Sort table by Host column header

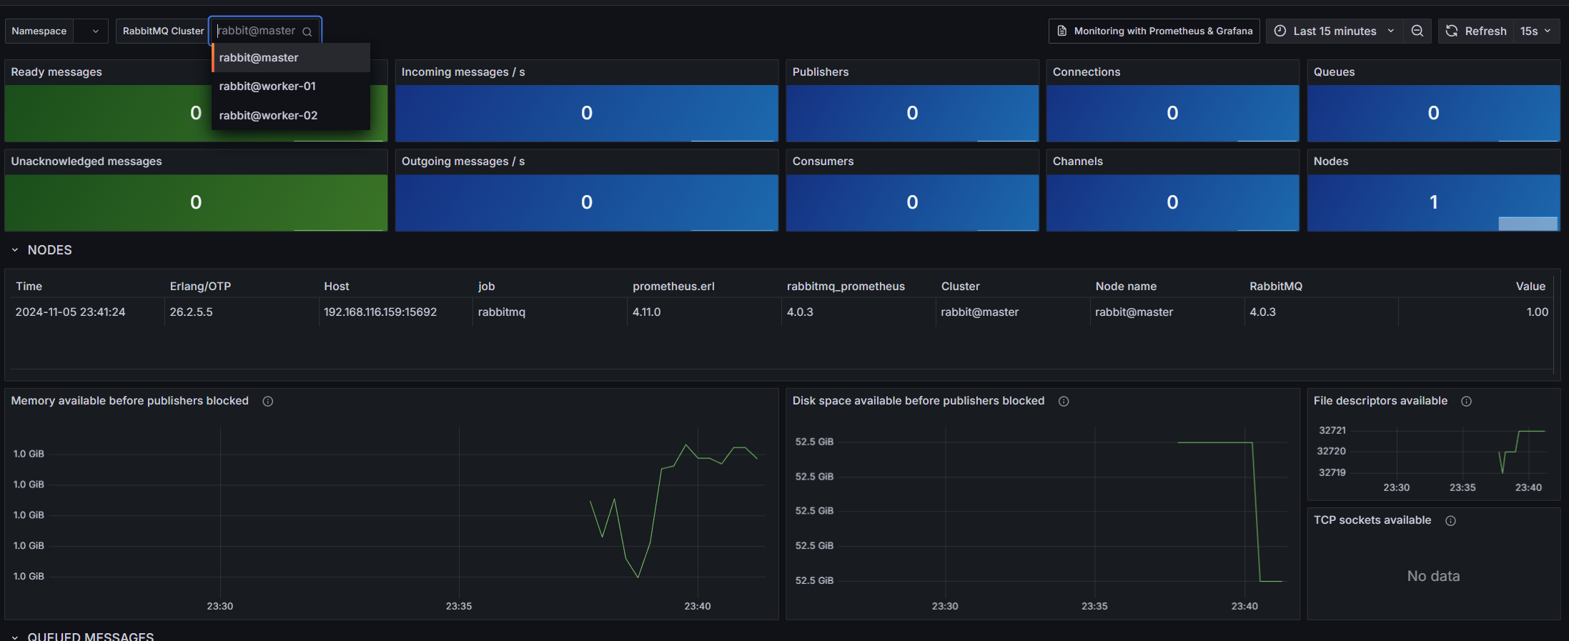pos(337,287)
